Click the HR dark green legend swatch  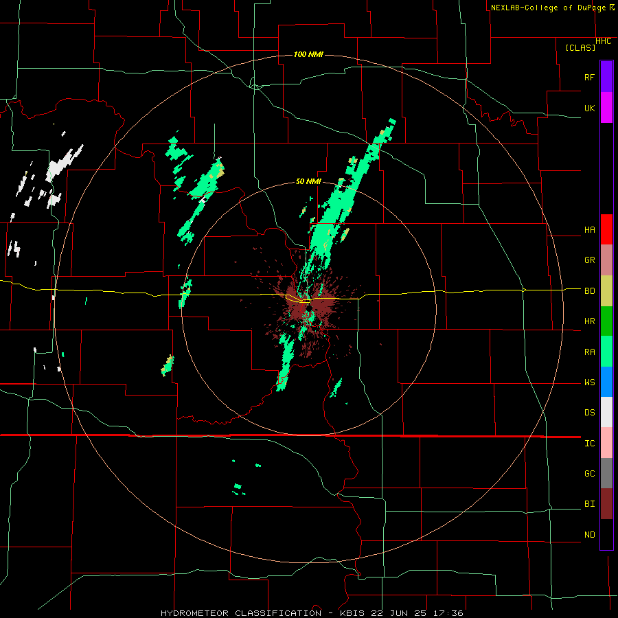606,321
